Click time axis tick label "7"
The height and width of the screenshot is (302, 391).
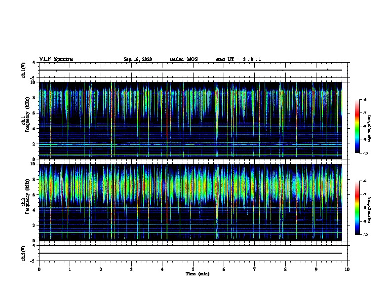point(255,269)
